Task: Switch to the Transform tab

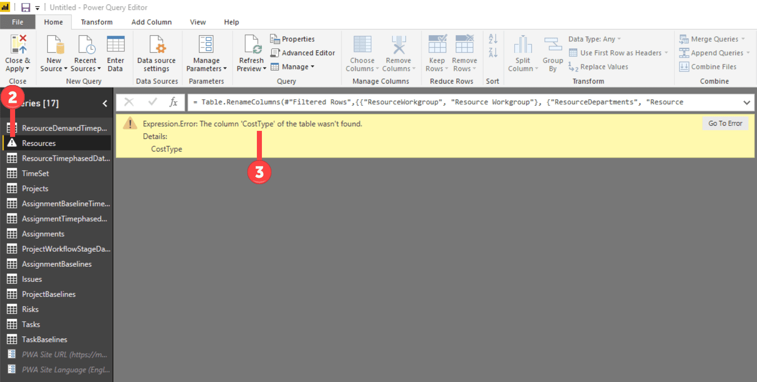Action: coord(97,22)
